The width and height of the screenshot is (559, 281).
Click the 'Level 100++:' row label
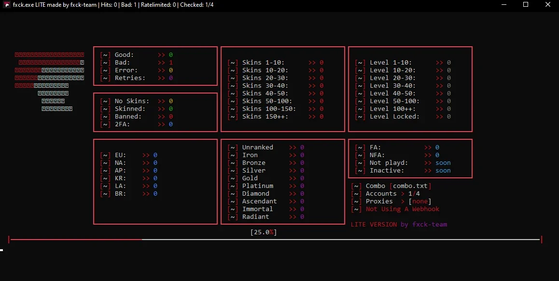coord(393,108)
